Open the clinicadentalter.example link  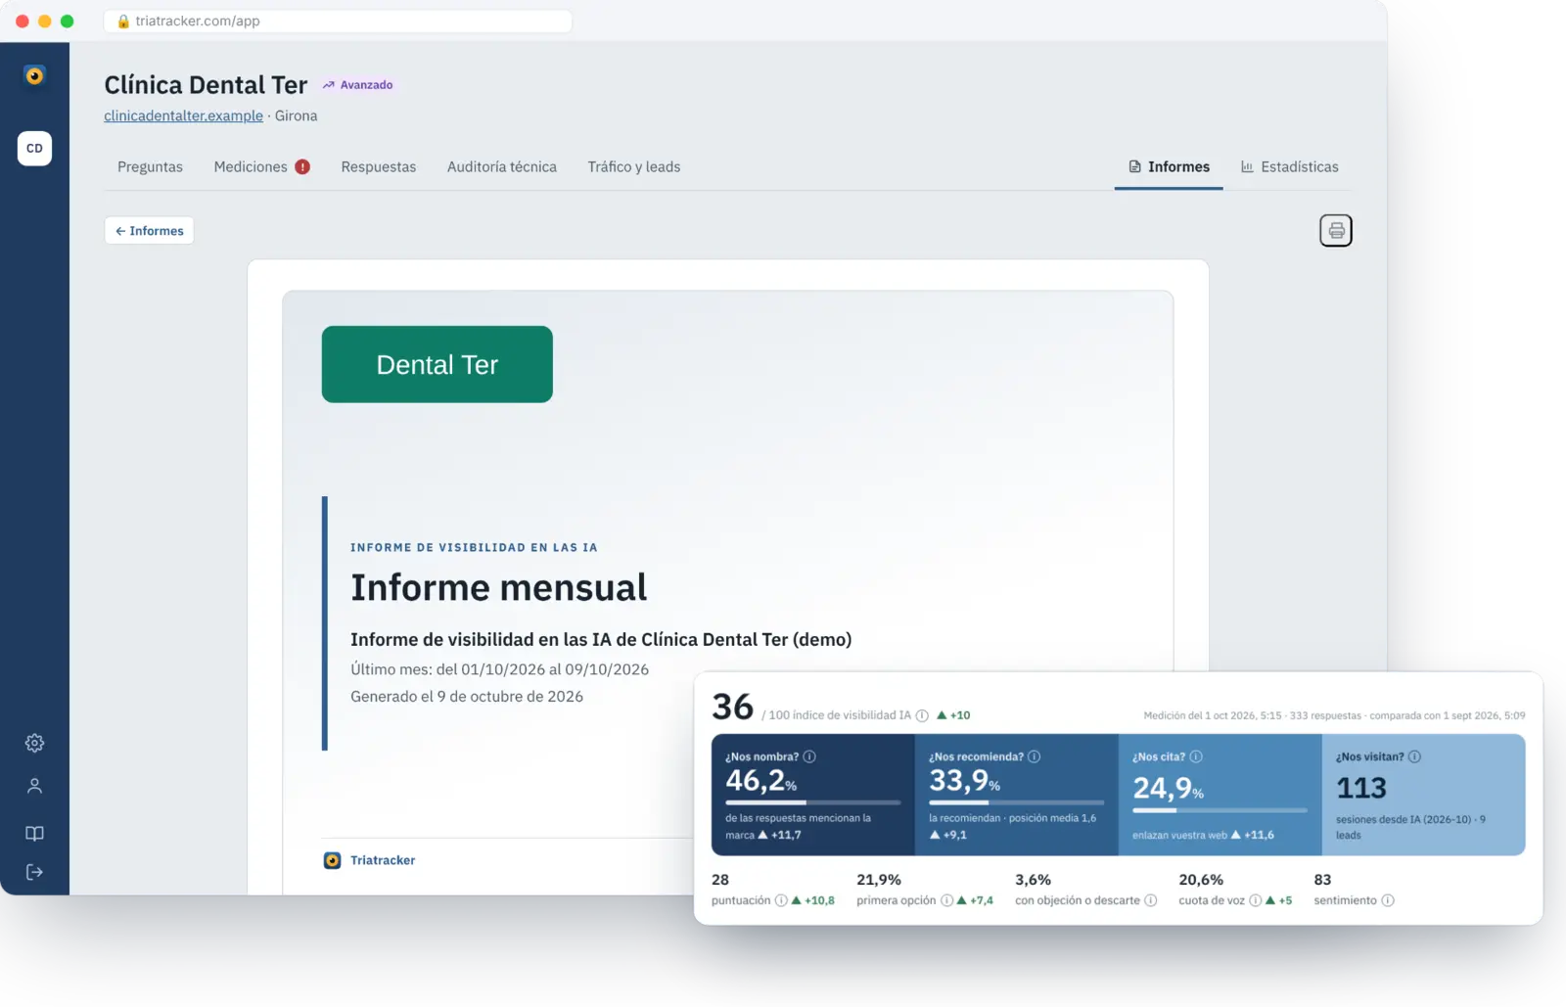click(183, 115)
